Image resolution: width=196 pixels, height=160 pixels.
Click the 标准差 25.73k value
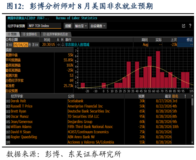[x=69, y=86]
